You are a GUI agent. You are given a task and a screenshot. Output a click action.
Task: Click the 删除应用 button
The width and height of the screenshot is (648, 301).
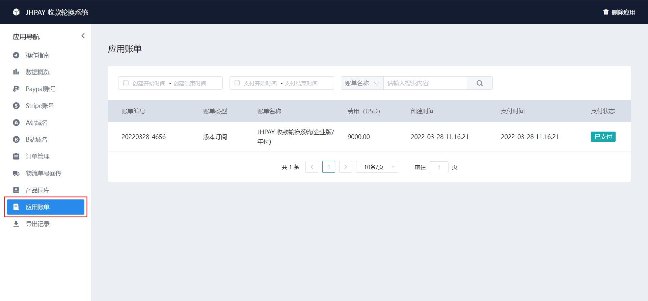(x=619, y=12)
